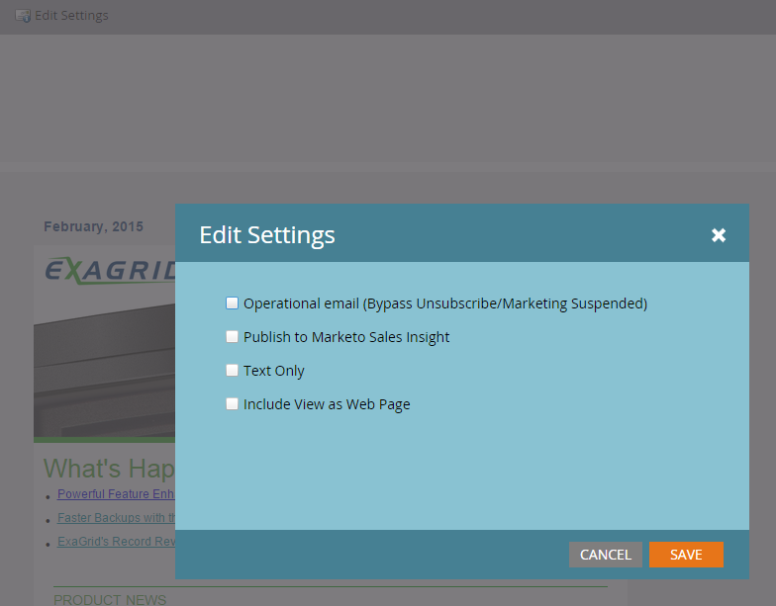Click the Edit Settings label in top bar
Viewport: 776px width, 606px height.
71,16
